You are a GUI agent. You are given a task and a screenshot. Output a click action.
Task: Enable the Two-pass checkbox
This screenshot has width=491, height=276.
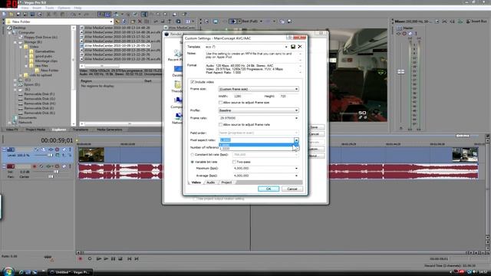234,162
